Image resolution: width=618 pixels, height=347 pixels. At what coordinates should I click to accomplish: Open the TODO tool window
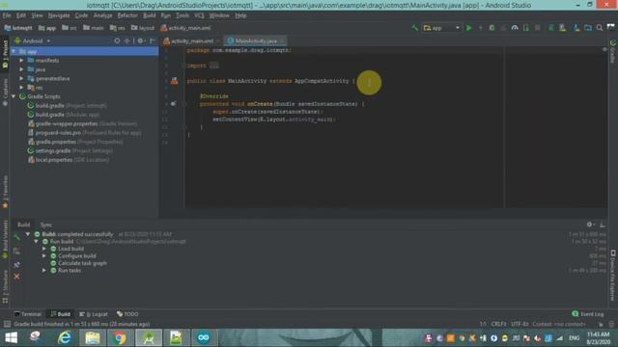(x=127, y=314)
